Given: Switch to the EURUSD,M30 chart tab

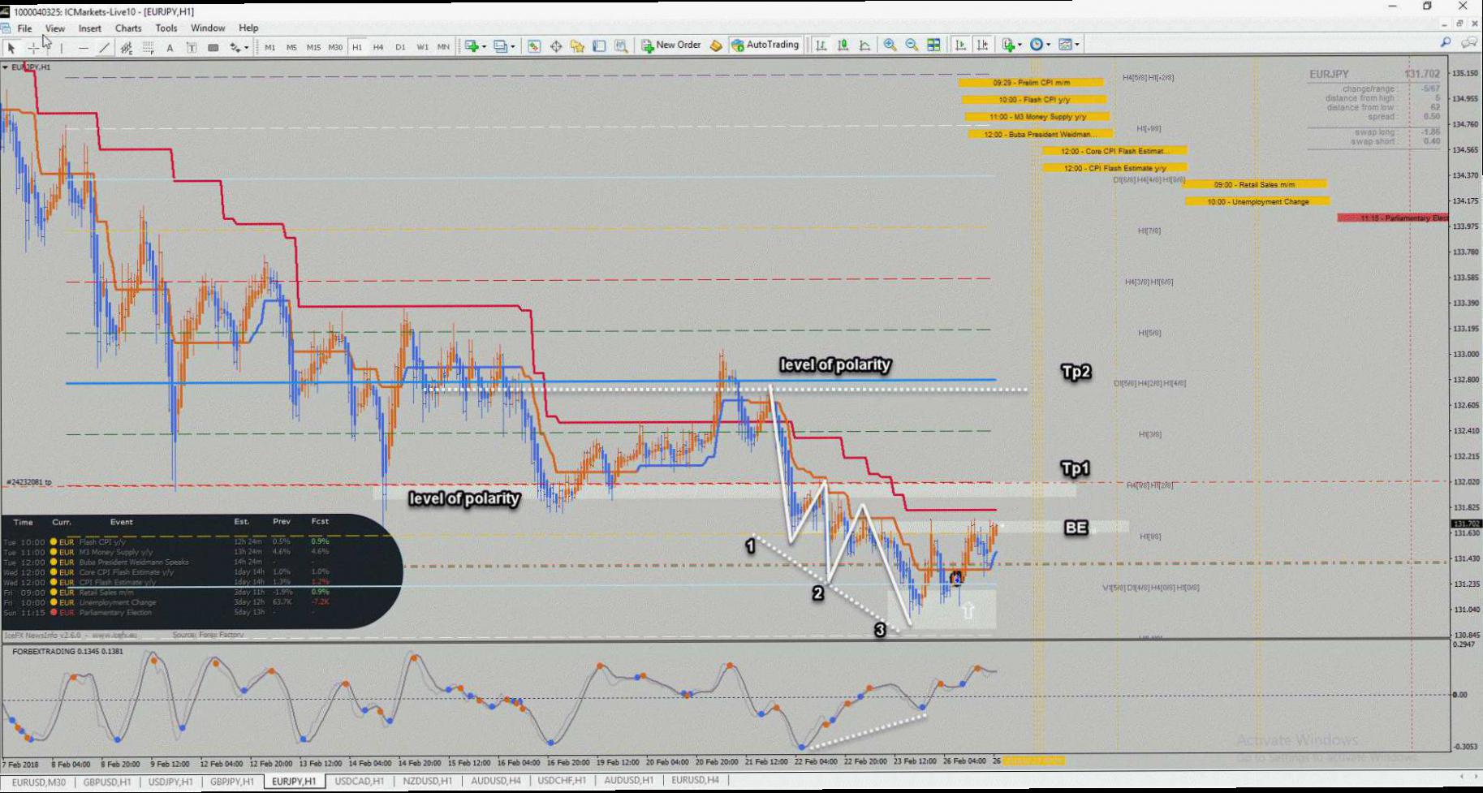Looking at the screenshot, I should tap(38, 782).
